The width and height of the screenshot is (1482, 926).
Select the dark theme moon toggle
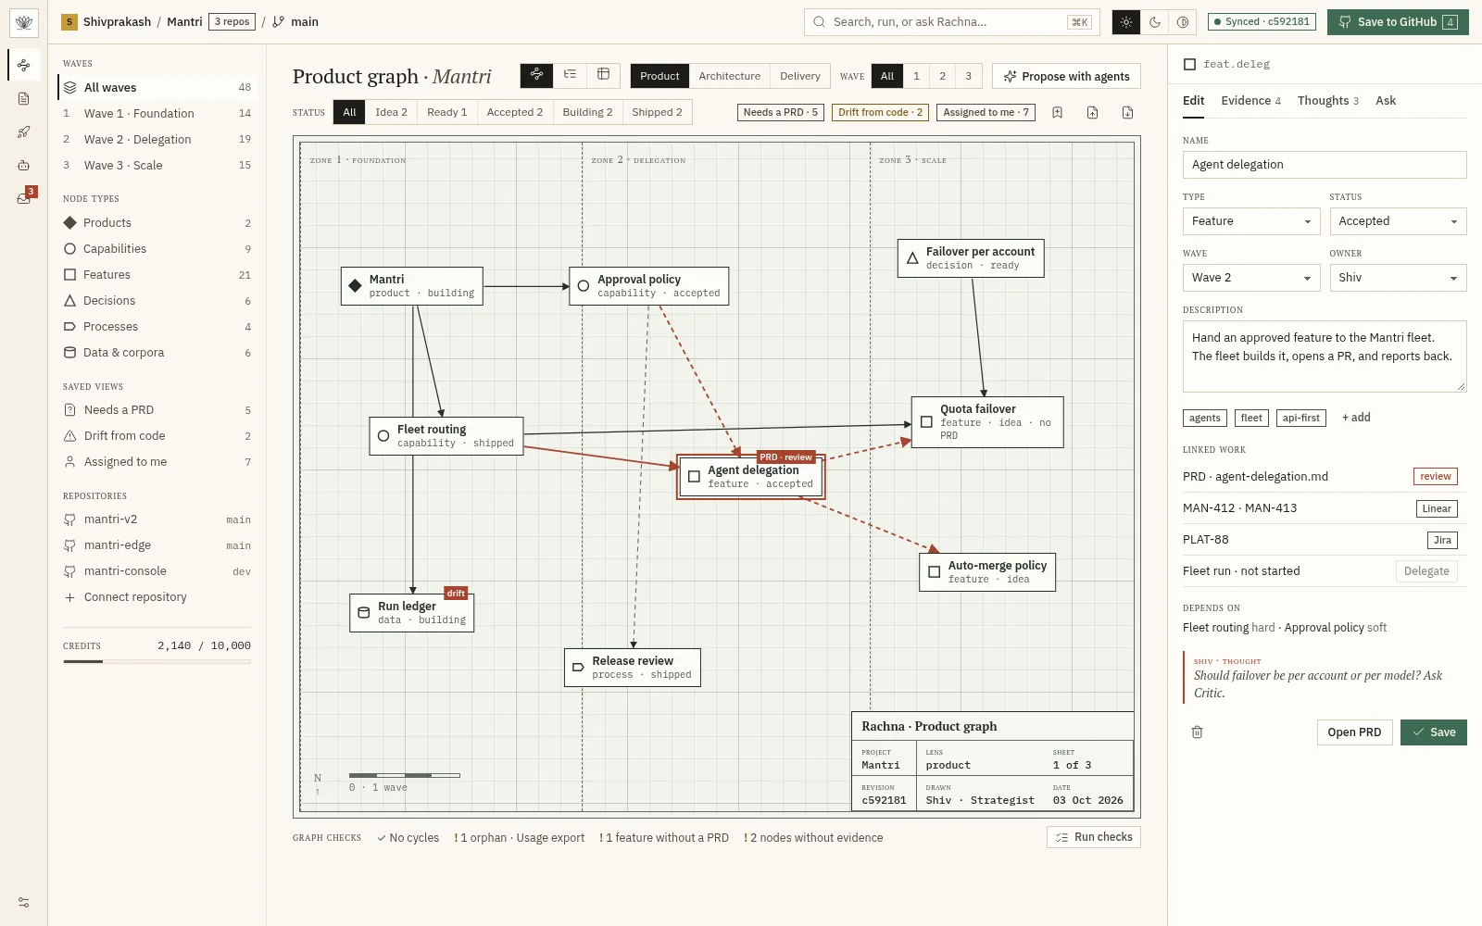(x=1155, y=22)
